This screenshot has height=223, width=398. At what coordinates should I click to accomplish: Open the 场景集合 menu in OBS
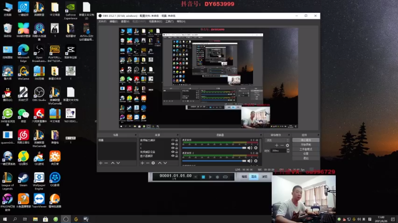click(x=155, y=22)
